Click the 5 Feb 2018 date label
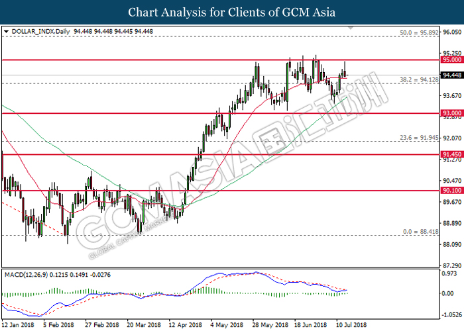Image resolution: width=464 pixels, height=331 pixels. [x=58, y=325]
